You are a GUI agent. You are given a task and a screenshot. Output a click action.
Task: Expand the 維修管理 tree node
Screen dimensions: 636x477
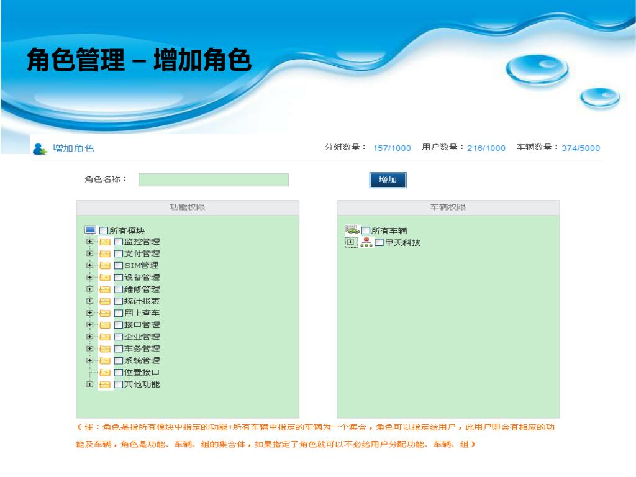click(90, 289)
